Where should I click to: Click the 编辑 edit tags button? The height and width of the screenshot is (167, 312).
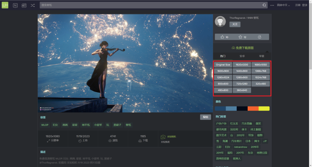click(x=206, y=117)
